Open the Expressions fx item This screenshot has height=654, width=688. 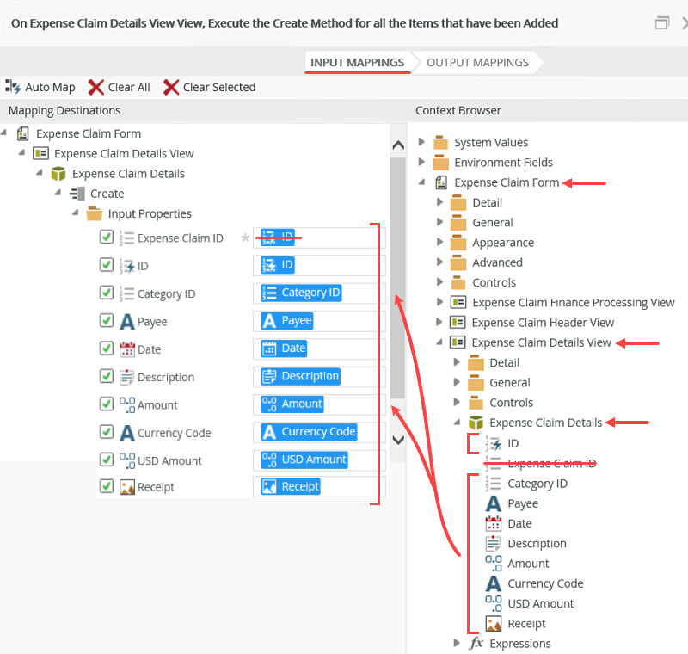pos(476,643)
